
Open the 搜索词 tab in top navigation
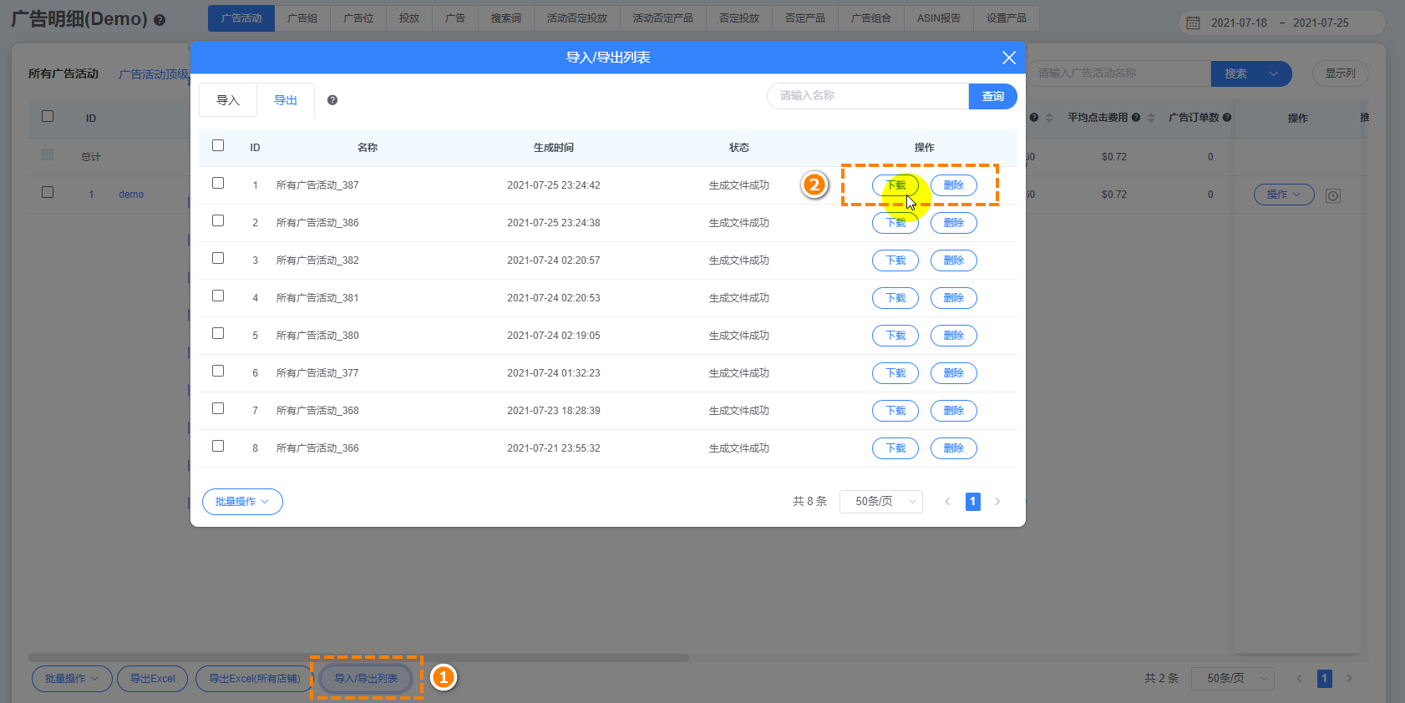tap(505, 18)
